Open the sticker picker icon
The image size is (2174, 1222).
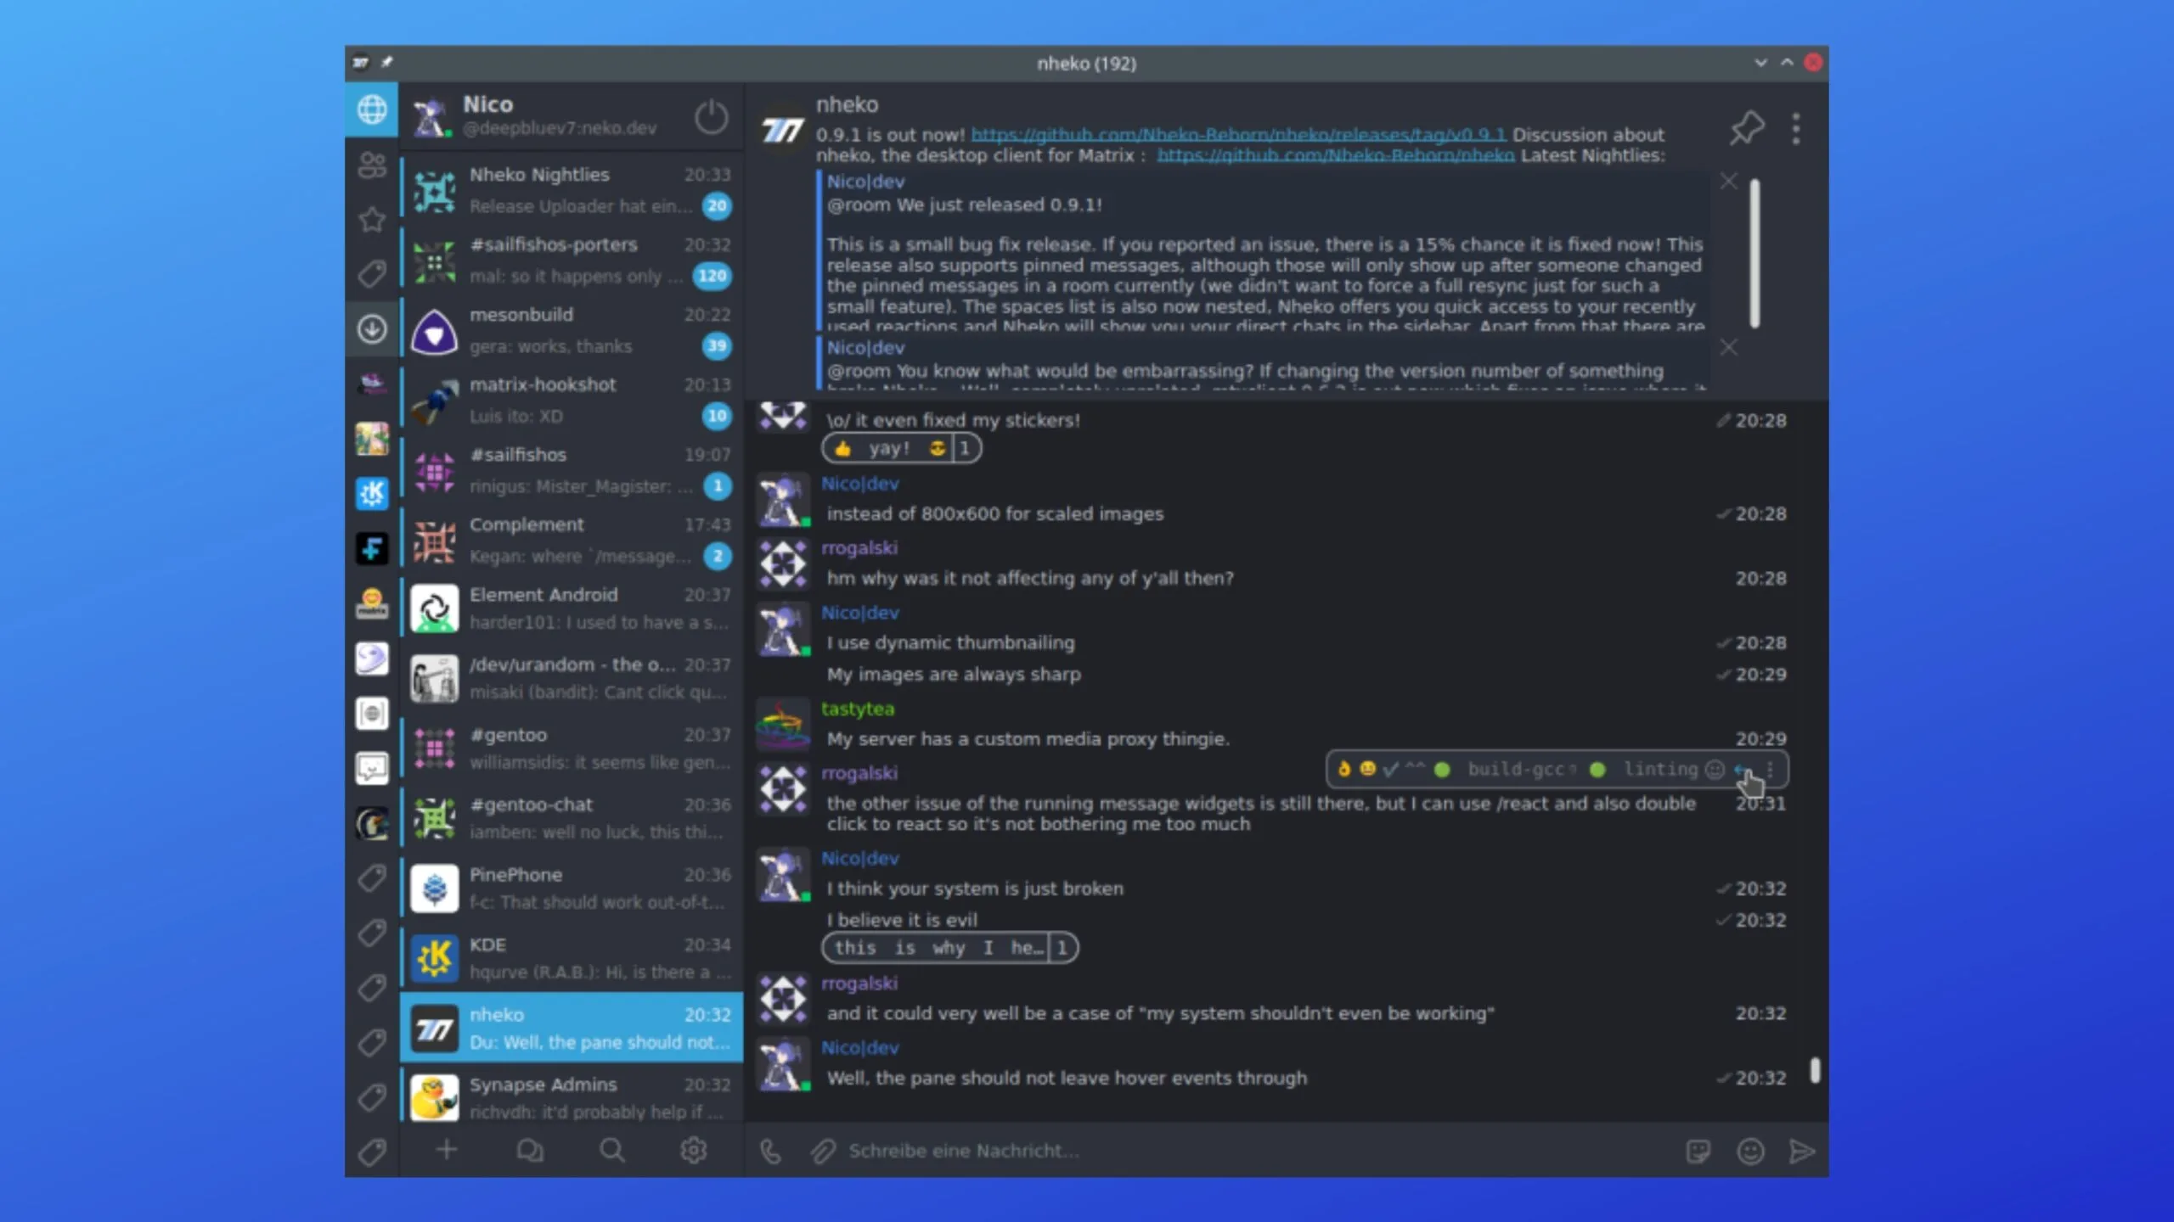click(1698, 1151)
